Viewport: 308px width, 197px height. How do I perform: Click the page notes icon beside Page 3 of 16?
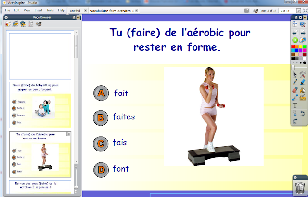247,11
